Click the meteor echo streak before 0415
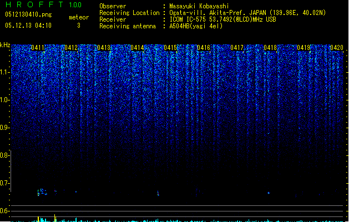Screen dimensions: 349x222 pos(158,193)
